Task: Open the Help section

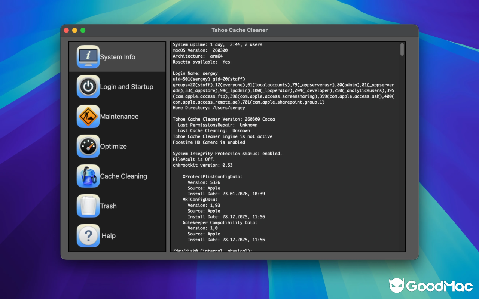Action: point(108,235)
